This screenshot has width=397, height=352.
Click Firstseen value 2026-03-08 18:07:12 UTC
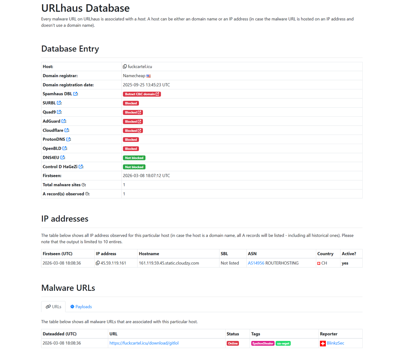point(147,176)
